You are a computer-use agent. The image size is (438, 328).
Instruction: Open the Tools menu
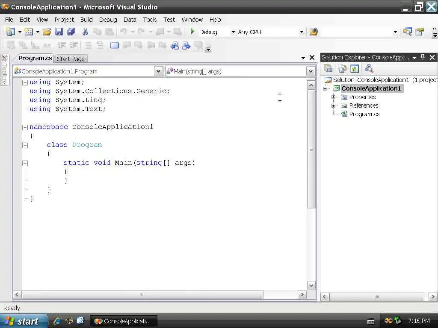point(150,20)
